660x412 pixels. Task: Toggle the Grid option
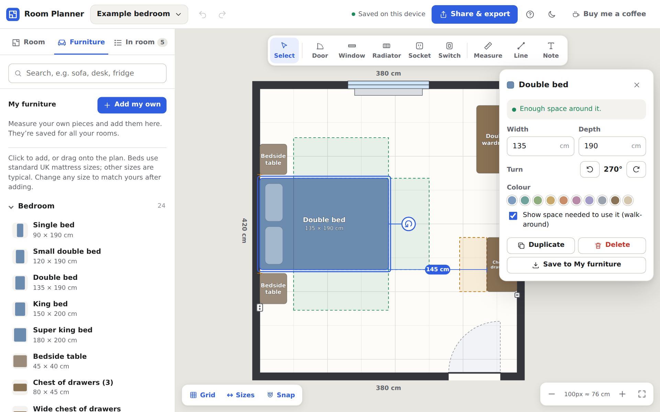pyautogui.click(x=202, y=395)
